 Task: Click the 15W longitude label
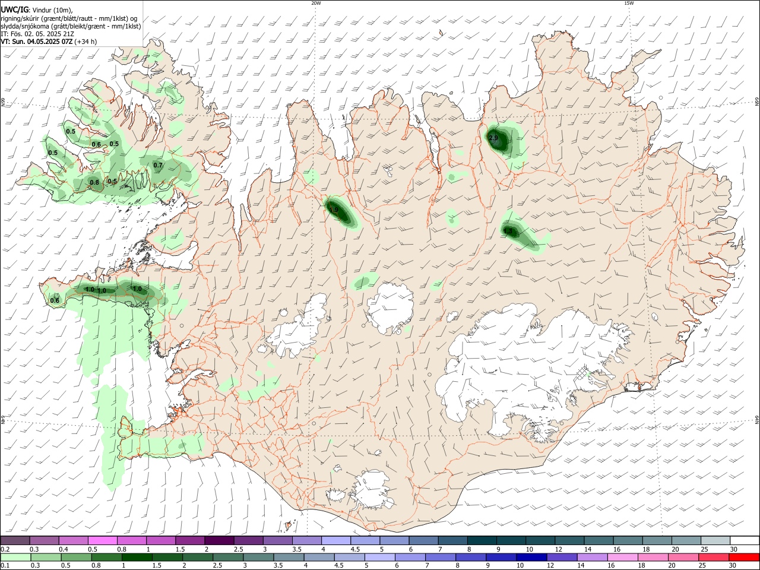click(x=629, y=3)
